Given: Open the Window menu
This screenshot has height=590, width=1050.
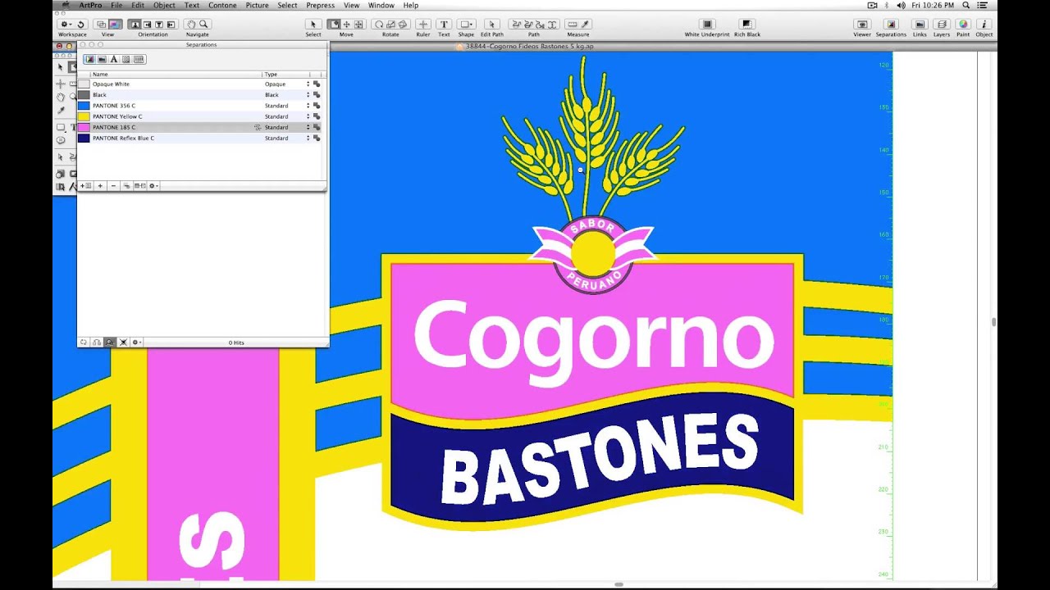Looking at the screenshot, I should 381,5.
